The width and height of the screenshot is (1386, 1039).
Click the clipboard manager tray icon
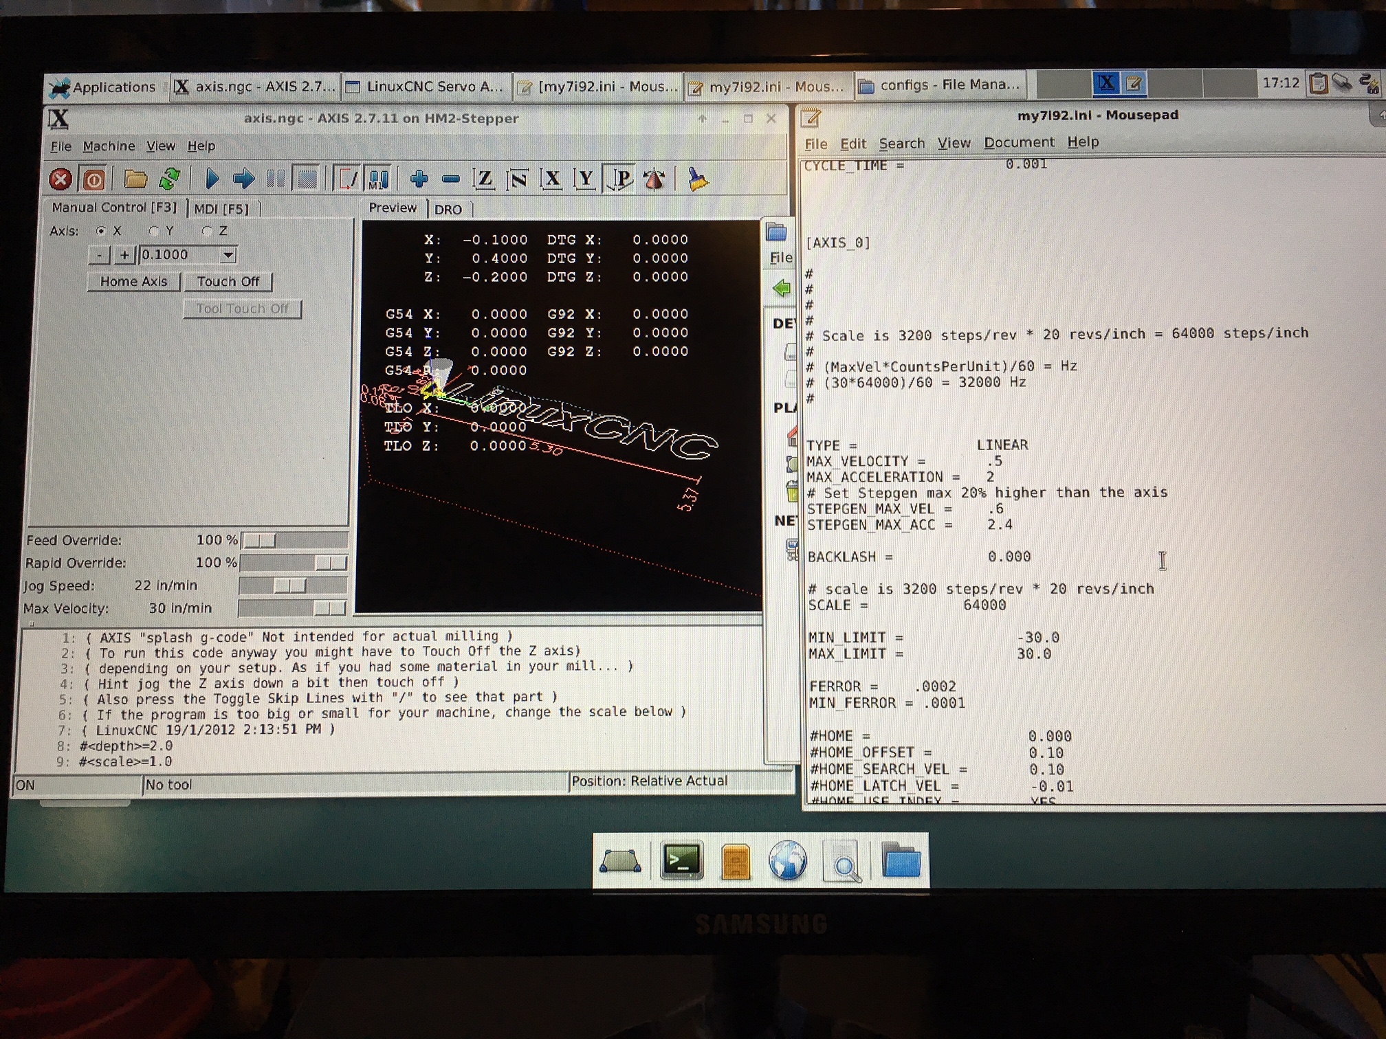[x=1319, y=83]
